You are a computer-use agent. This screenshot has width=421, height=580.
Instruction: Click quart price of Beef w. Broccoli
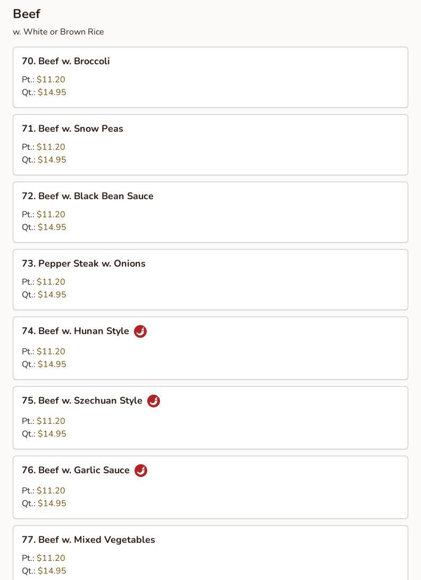(x=52, y=92)
